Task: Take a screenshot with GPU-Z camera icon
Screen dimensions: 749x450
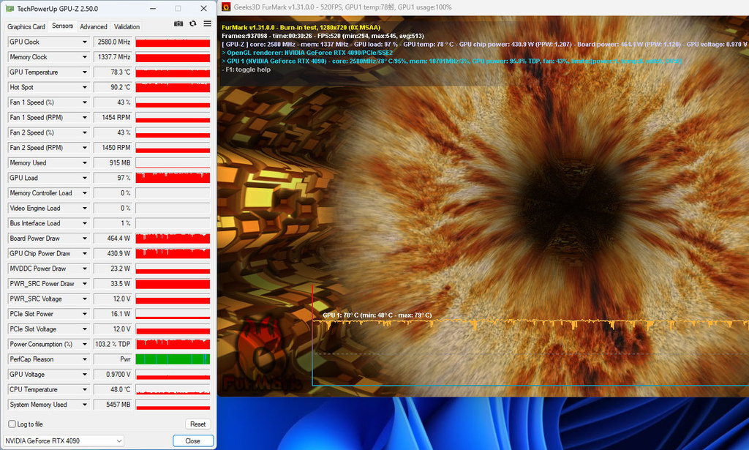Action: pyautogui.click(x=178, y=23)
